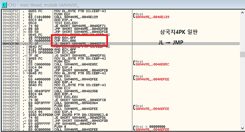Viewport: 245px width, 132px height.
Task: Select the AND ECX,0FF instruction row
Action: point(65,50)
